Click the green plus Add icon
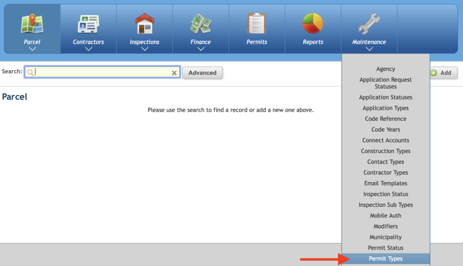Screen dimensions: 463x266 click(x=434, y=73)
